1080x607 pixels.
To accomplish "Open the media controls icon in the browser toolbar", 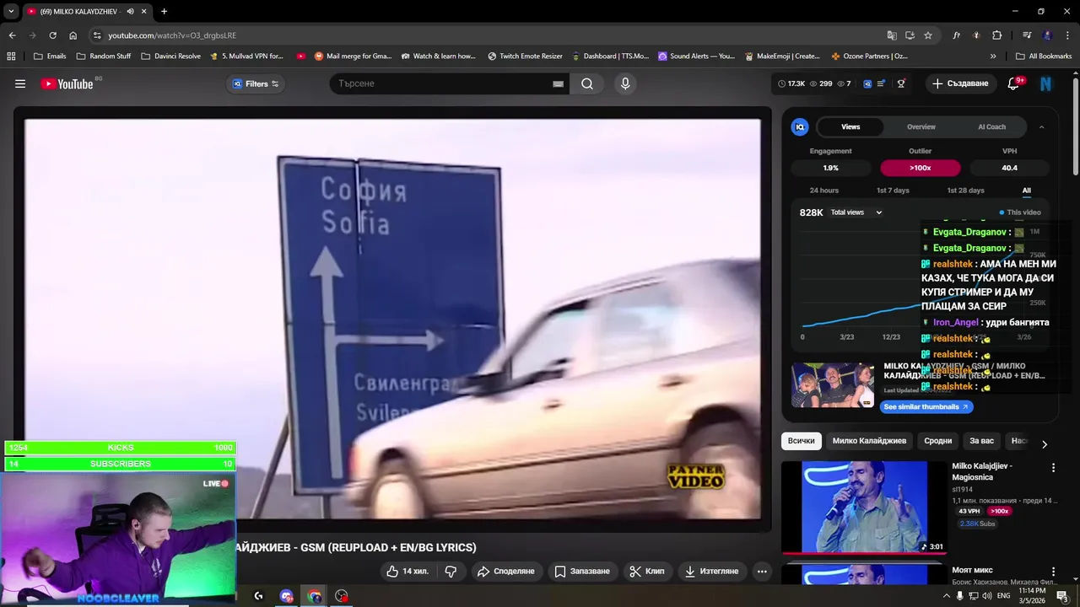I will (1026, 35).
